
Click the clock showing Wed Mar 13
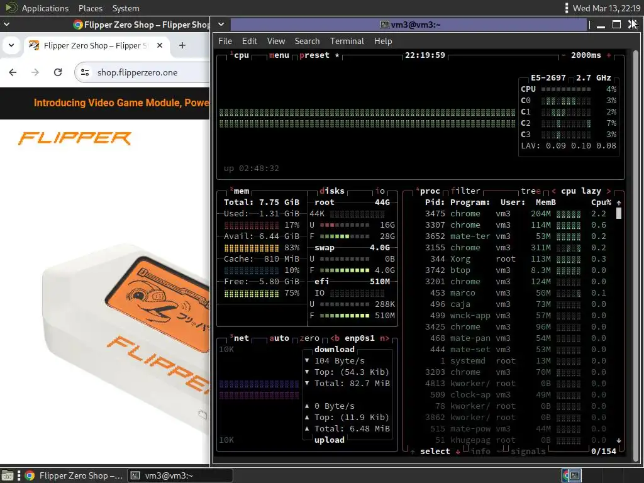click(606, 8)
